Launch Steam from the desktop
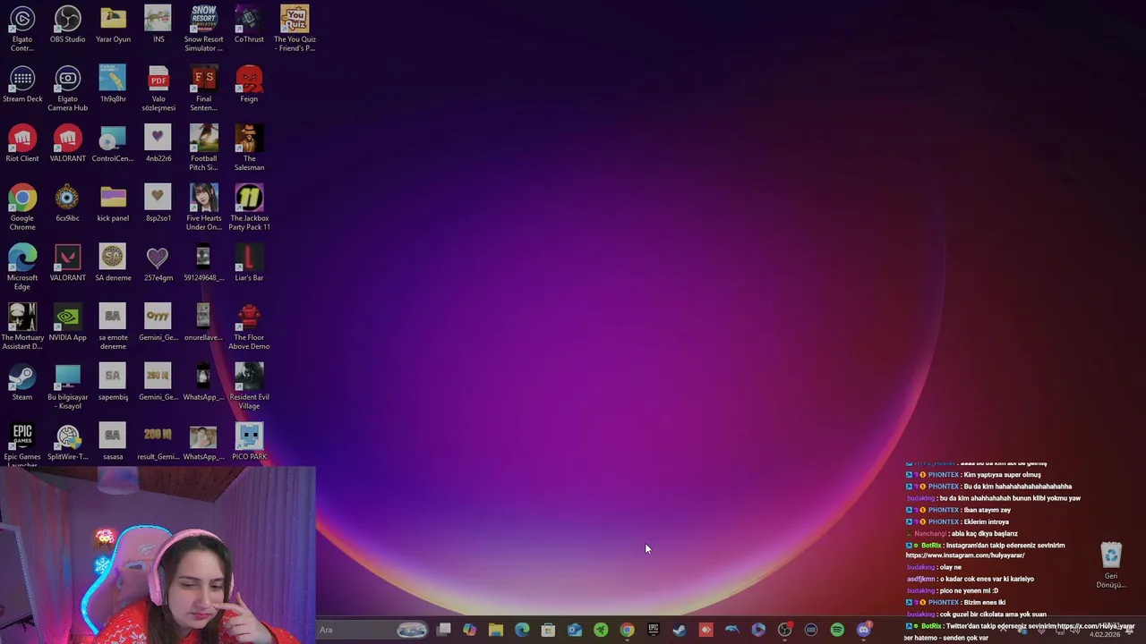Image resolution: width=1146 pixels, height=644 pixels. click(22, 383)
